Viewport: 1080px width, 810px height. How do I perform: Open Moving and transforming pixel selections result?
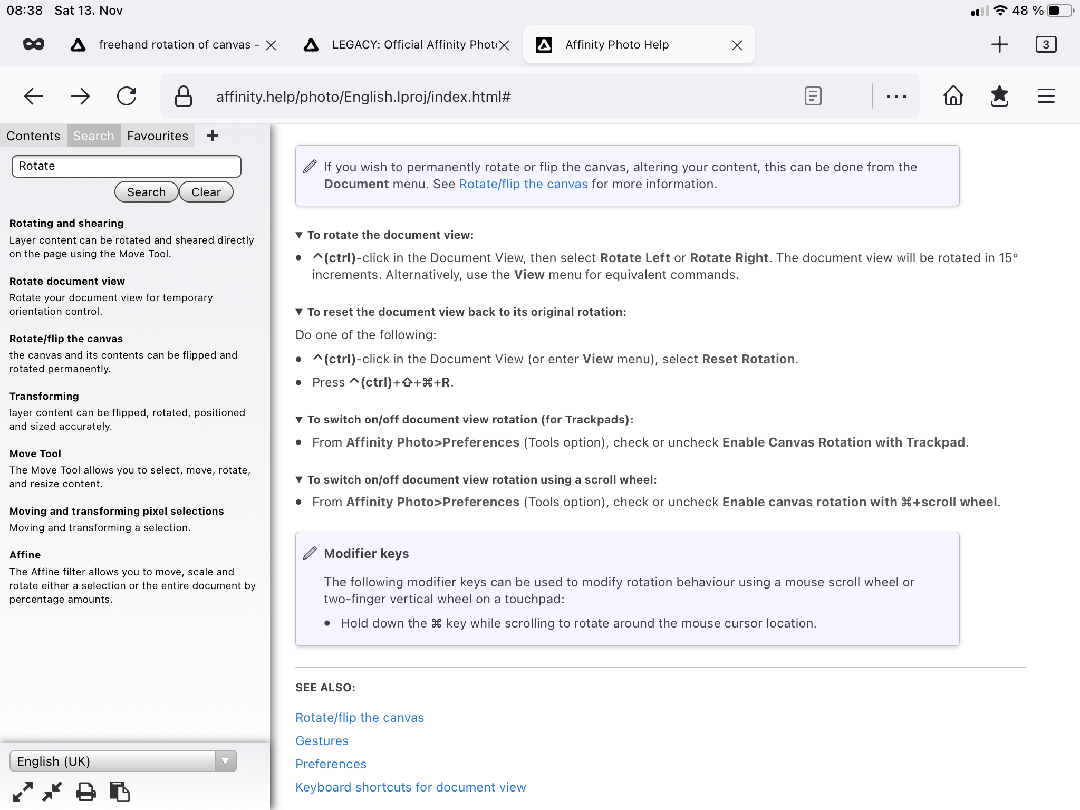click(x=117, y=511)
